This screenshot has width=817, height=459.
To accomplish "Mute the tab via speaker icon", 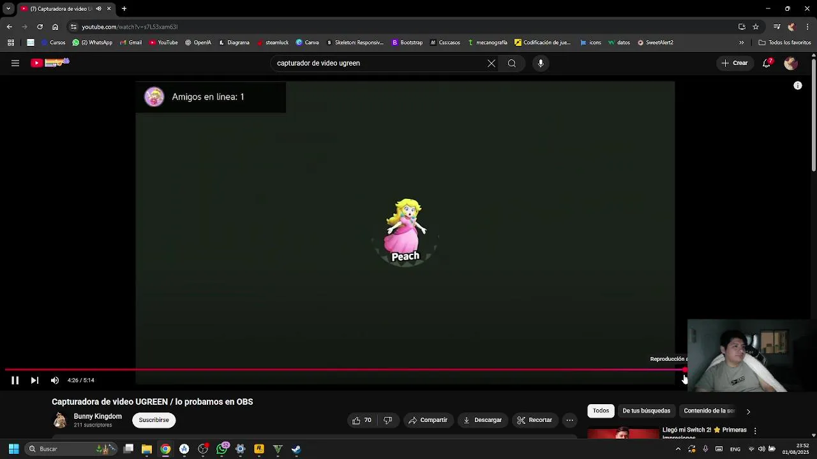I will (x=98, y=9).
